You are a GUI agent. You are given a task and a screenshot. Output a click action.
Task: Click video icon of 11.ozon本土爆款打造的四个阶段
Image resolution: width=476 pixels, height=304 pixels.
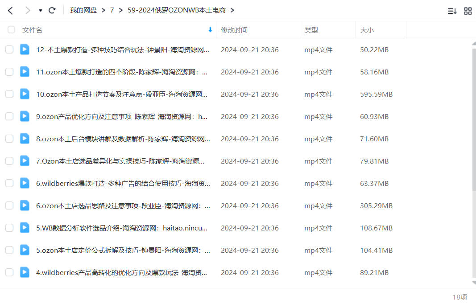pos(25,72)
